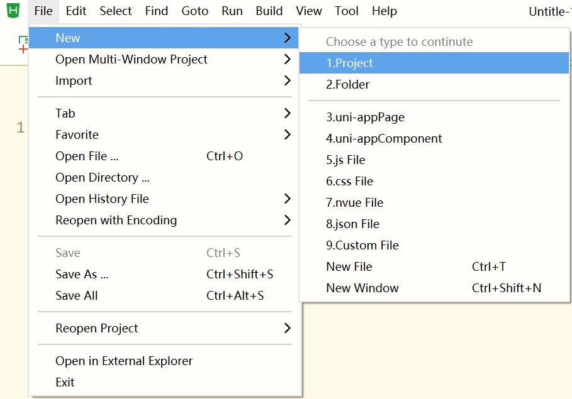Click the green HBuilderX logo icon
The height and width of the screenshot is (399, 572).
[x=13, y=11]
